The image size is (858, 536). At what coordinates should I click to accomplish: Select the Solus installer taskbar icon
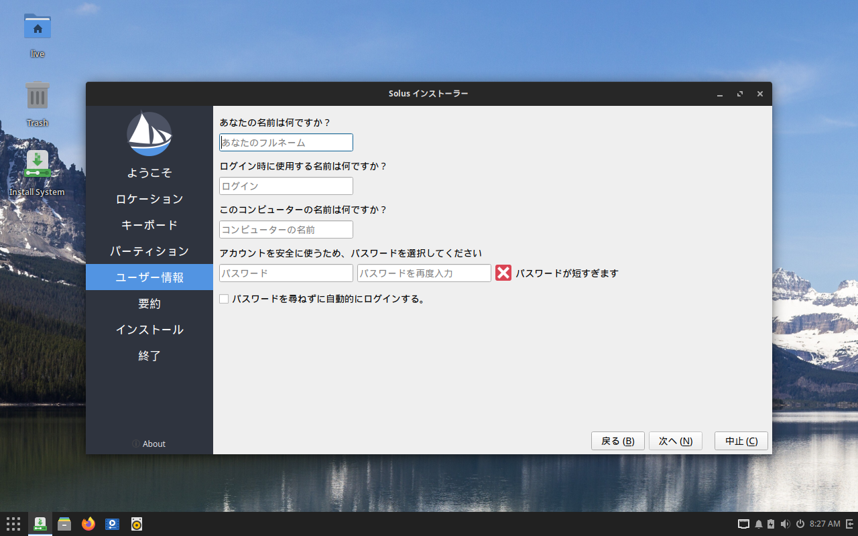coord(40,524)
